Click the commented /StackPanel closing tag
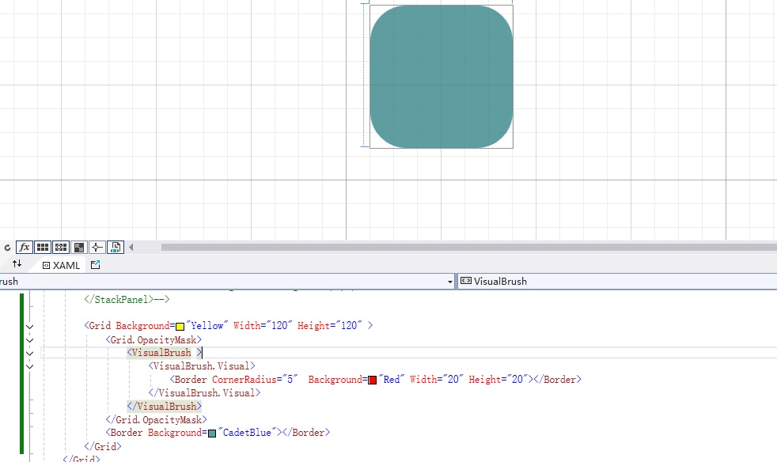Viewport: 777px width, 462px height. (127, 299)
